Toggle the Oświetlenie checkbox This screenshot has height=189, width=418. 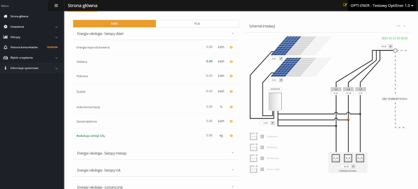(x=262, y=137)
